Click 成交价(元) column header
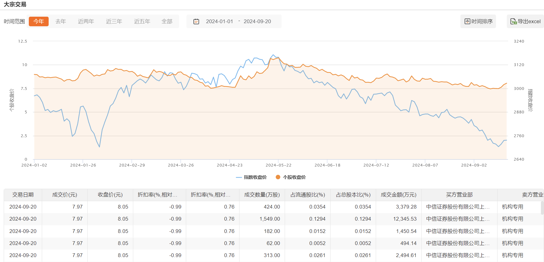The width and height of the screenshot is (544, 262). [x=64, y=195]
